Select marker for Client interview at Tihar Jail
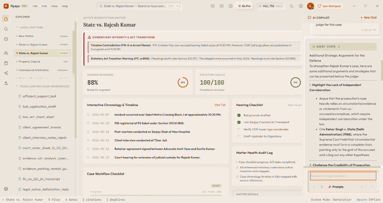383x203 pixels. [x=88, y=140]
